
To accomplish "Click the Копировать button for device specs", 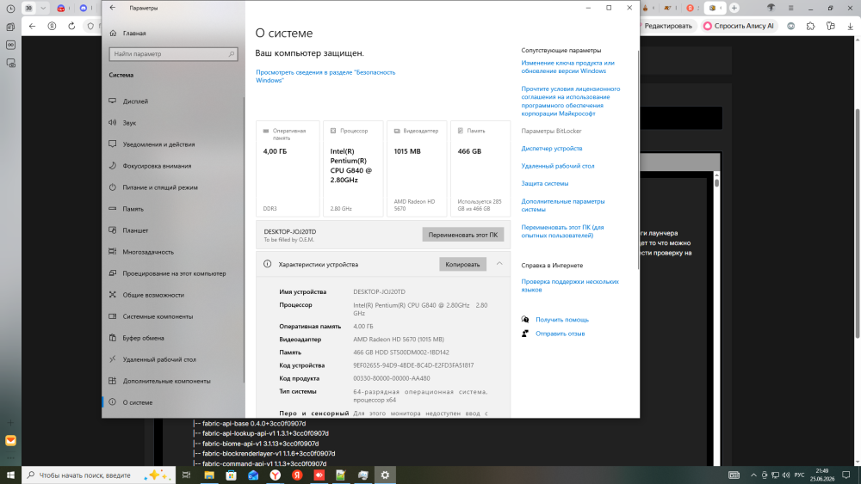I will coord(462,264).
